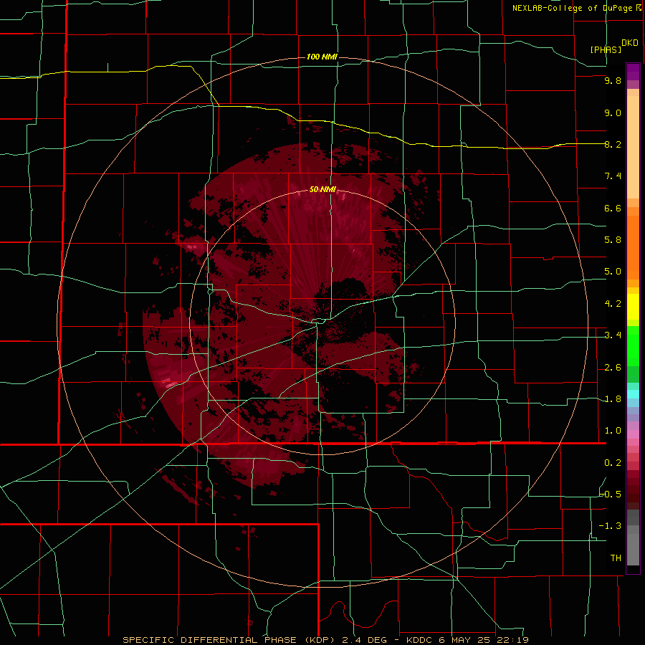Click the 1.8 value on the color scale

point(613,399)
